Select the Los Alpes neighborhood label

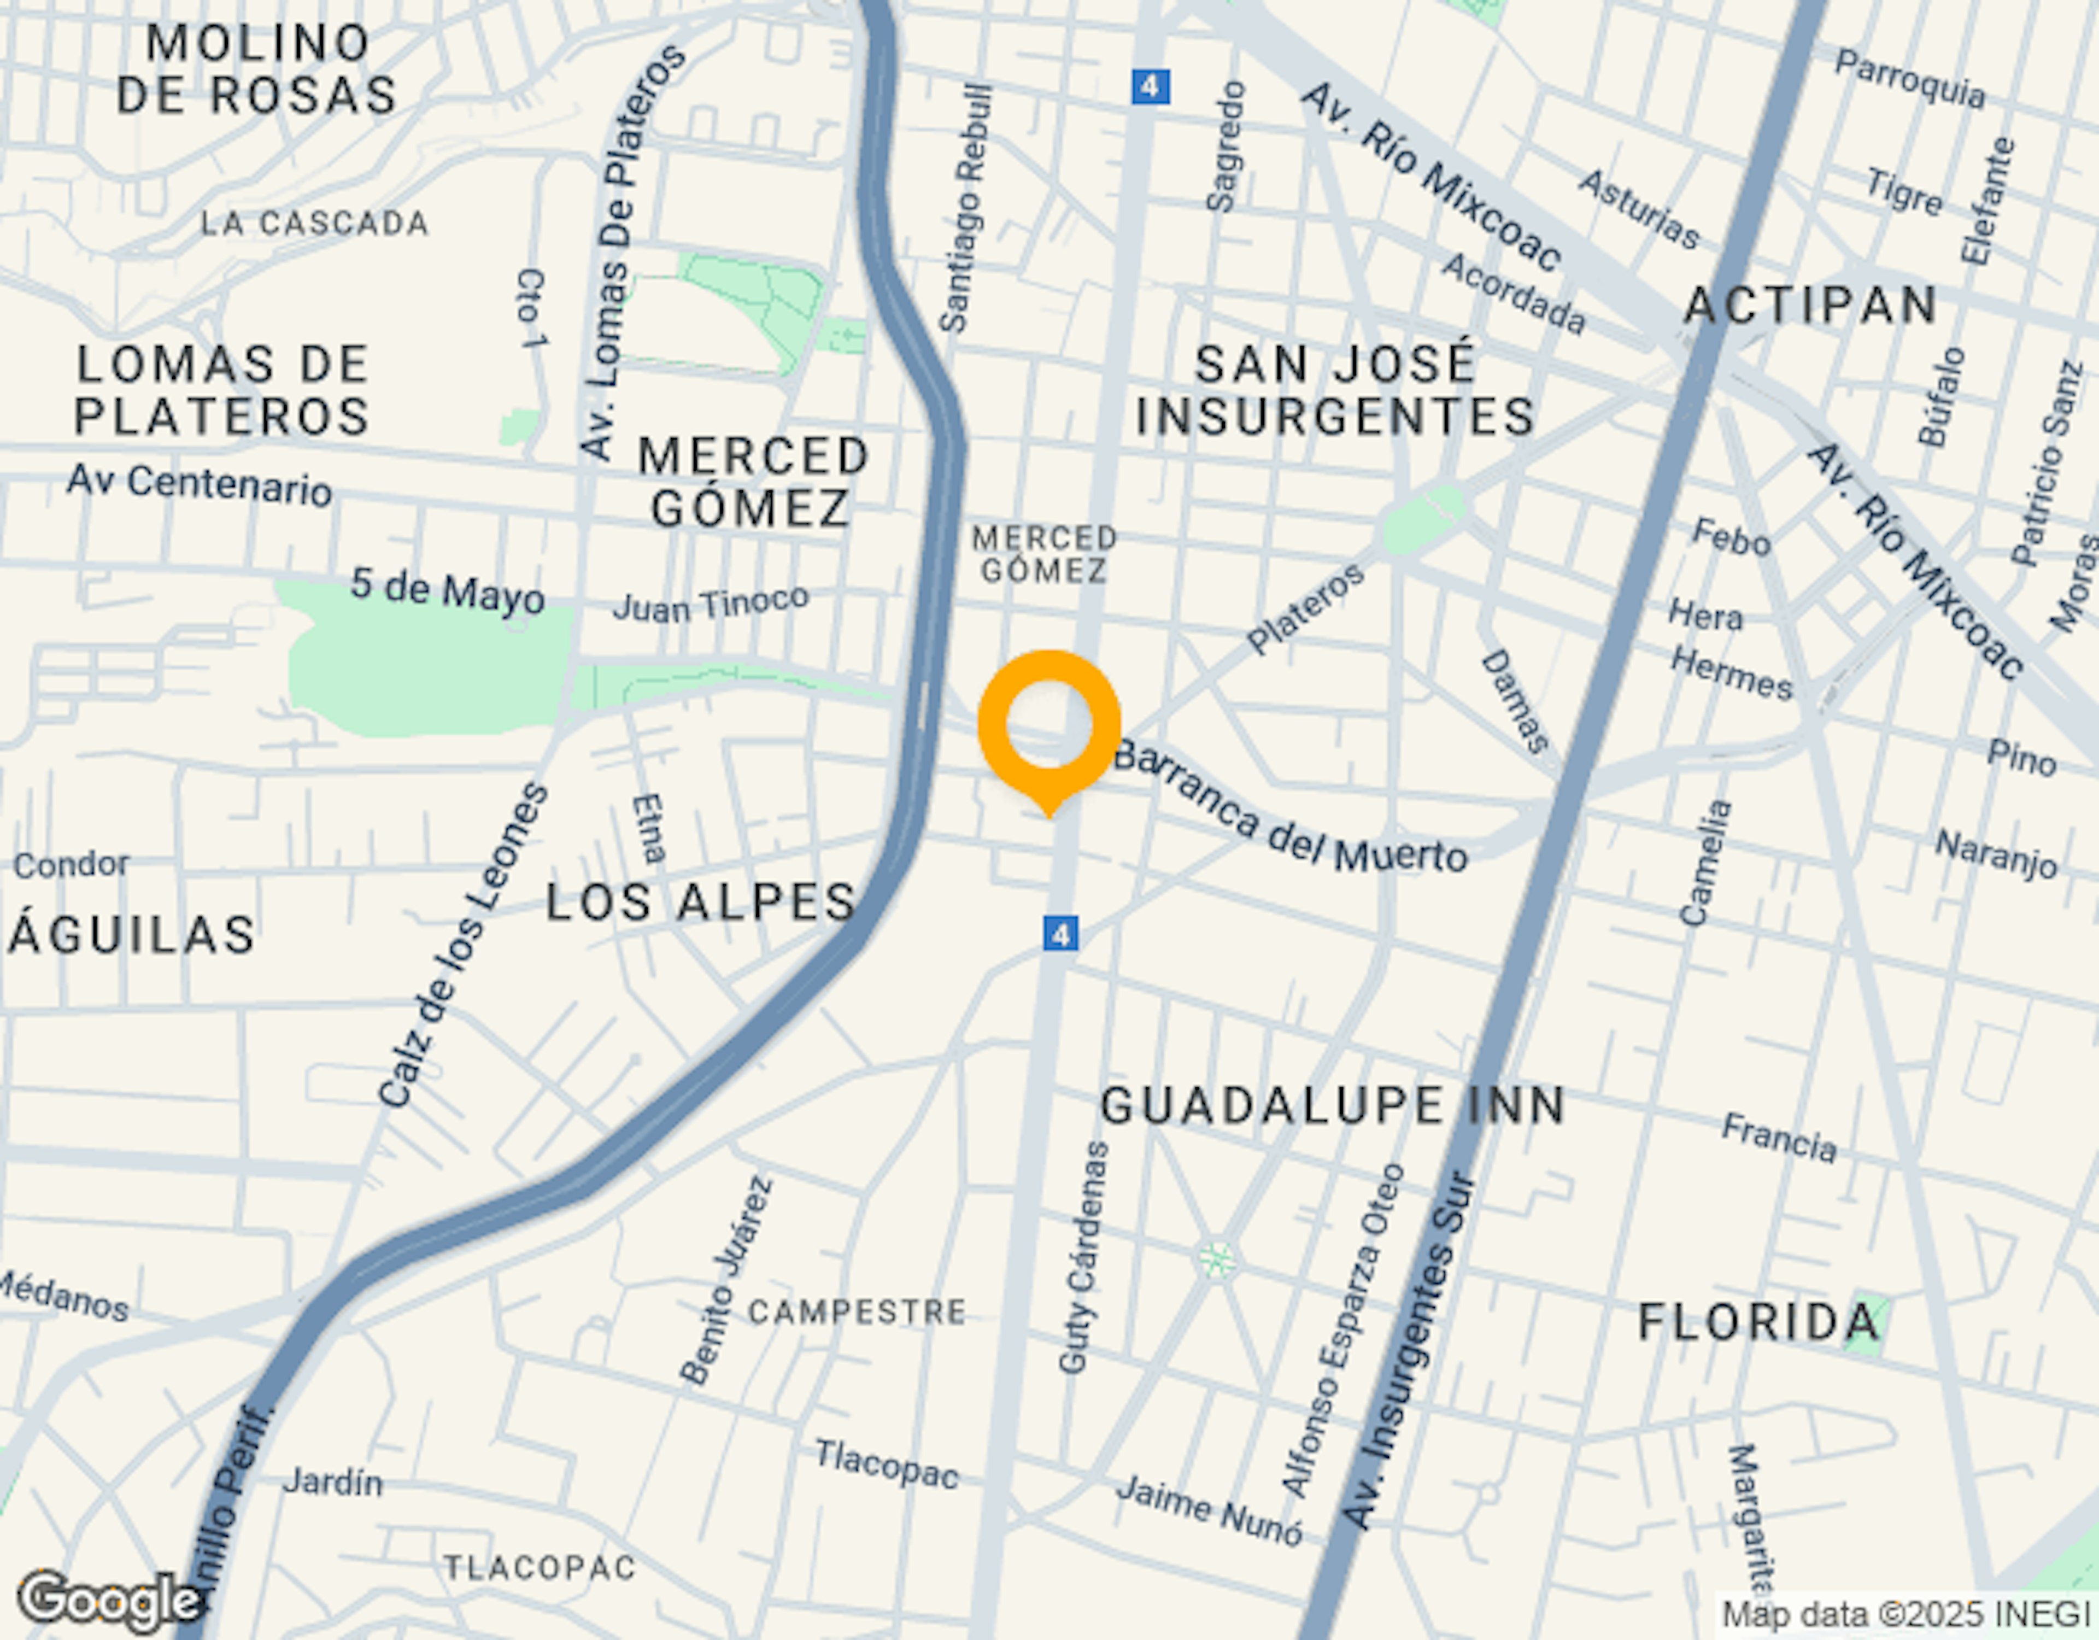point(701,901)
